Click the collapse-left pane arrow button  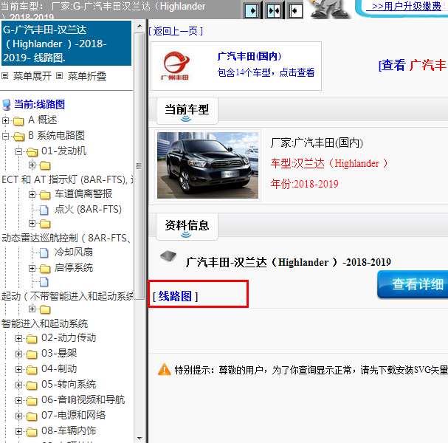click(x=295, y=11)
